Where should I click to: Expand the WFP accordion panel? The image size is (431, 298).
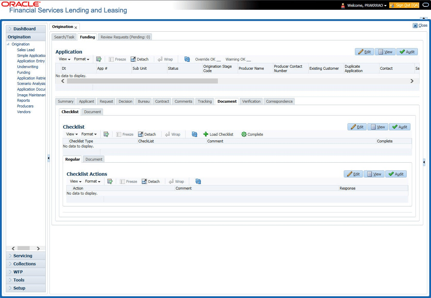pyautogui.click(x=26, y=272)
